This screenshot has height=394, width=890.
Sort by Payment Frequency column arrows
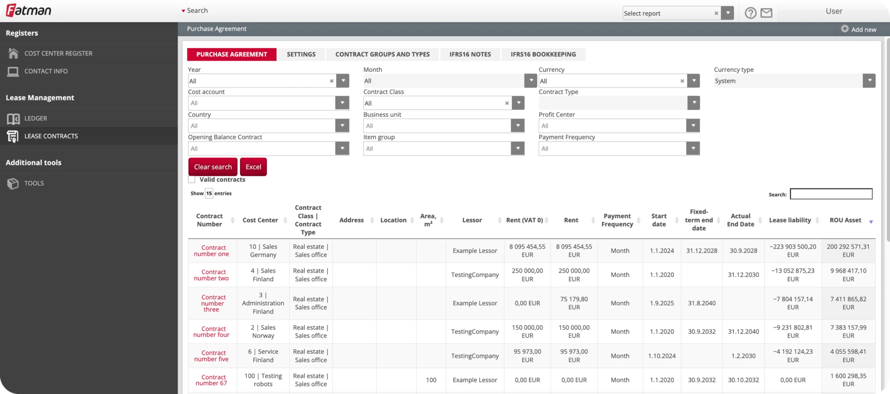point(638,220)
